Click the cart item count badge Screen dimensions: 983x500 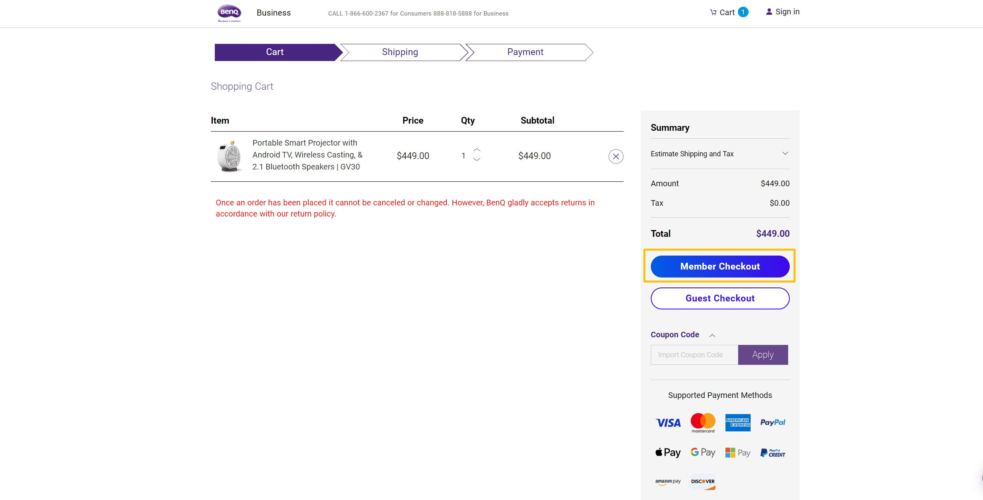pyautogui.click(x=743, y=12)
